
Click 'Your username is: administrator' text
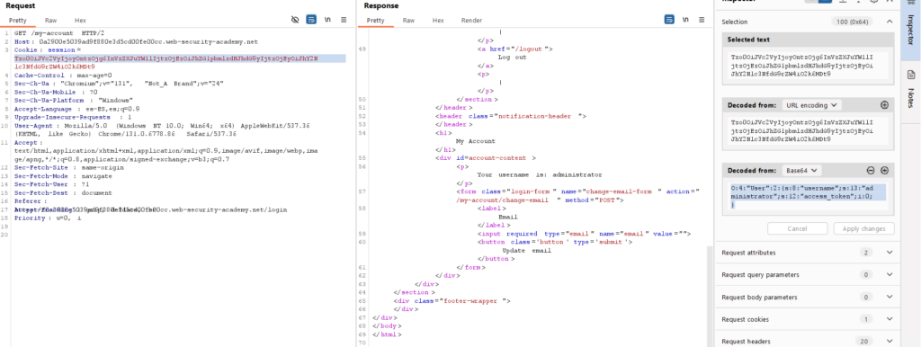tap(540, 174)
